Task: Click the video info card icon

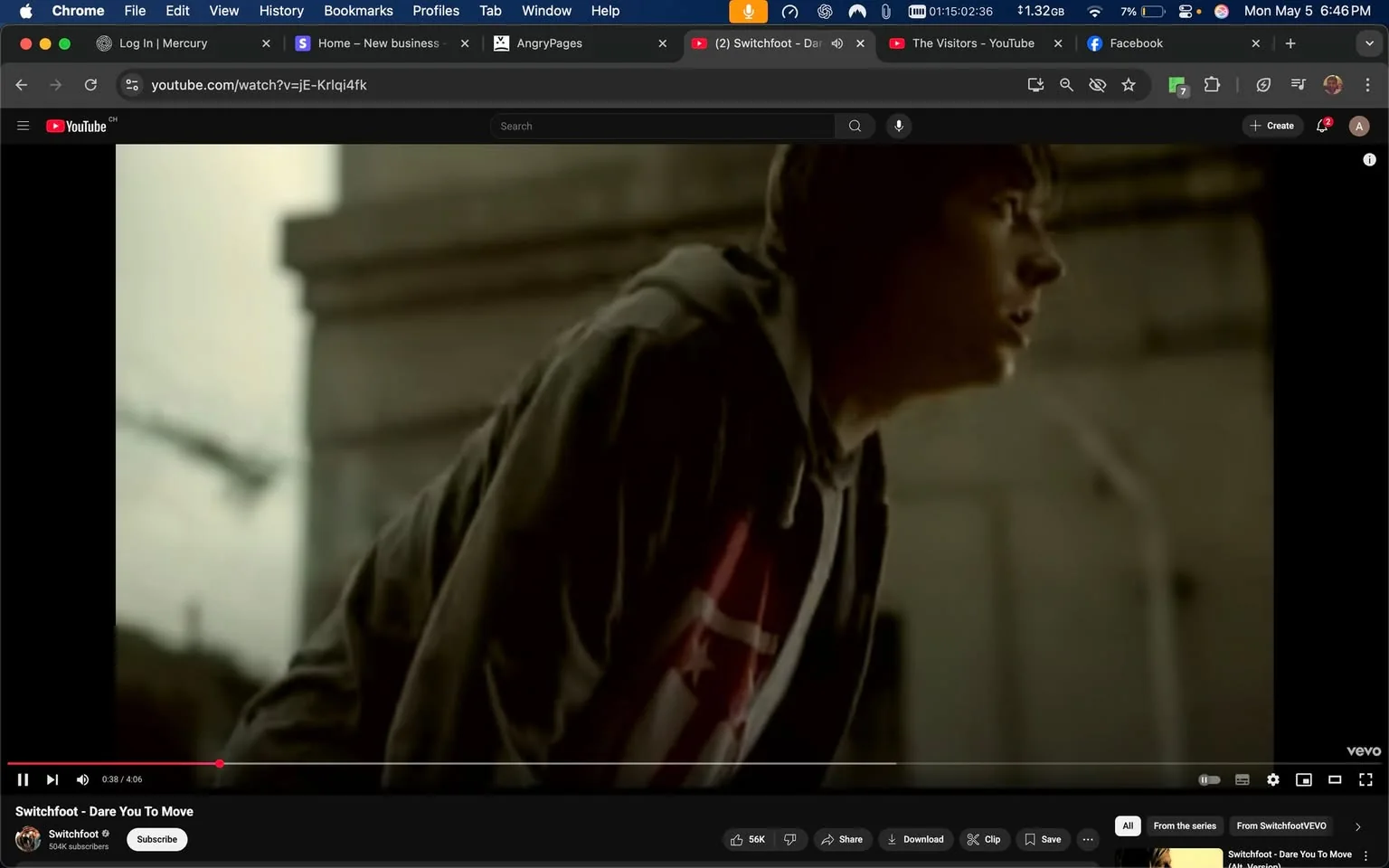Action: (x=1369, y=159)
